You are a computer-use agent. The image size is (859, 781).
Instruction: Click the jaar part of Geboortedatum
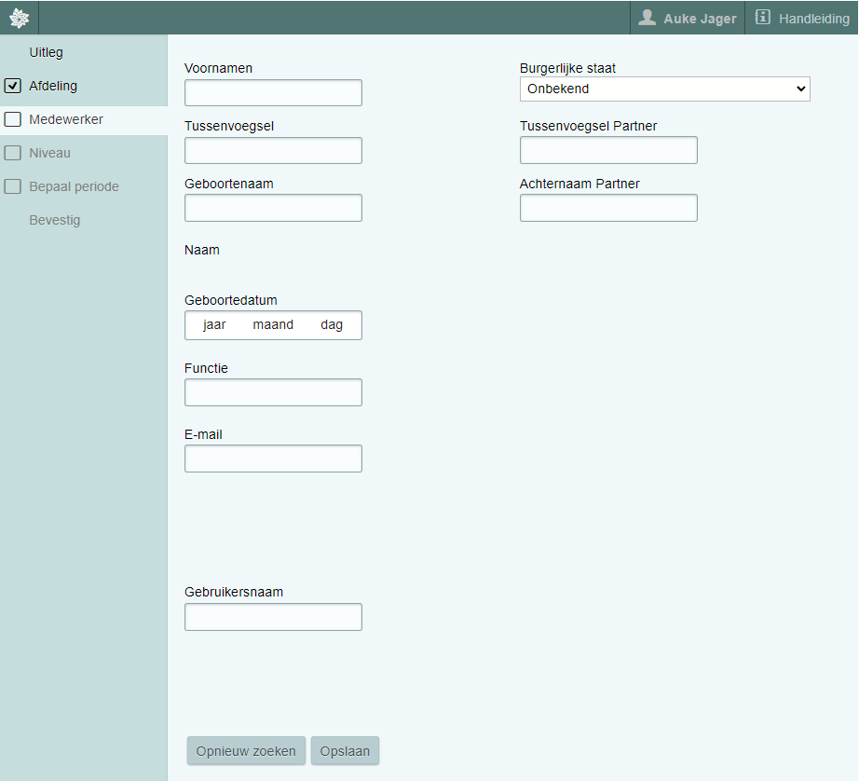tap(214, 325)
